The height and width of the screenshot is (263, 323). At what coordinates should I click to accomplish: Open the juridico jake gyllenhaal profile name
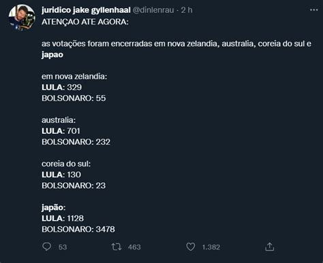pos(86,10)
